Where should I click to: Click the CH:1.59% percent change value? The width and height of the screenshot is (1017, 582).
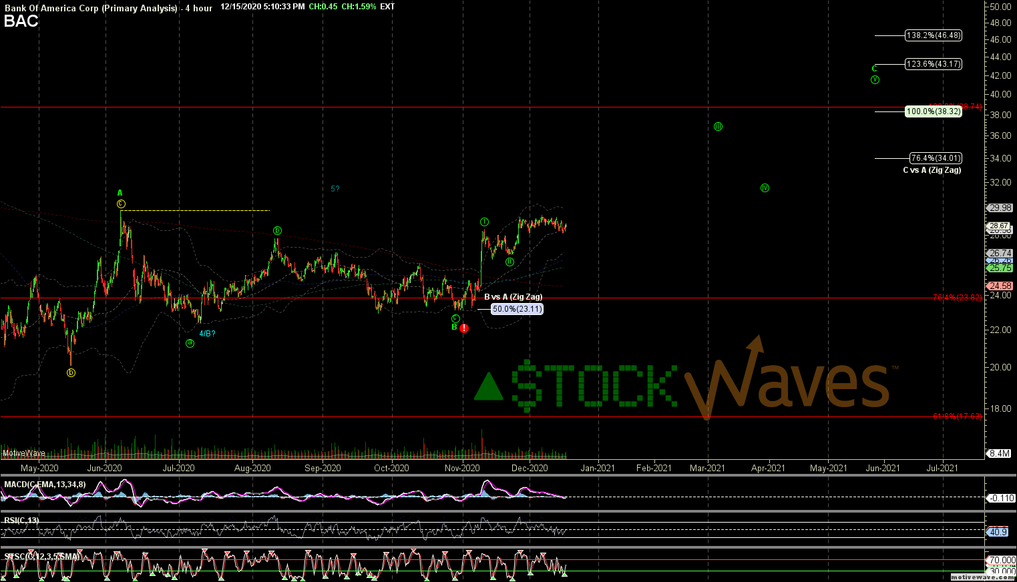tap(359, 7)
